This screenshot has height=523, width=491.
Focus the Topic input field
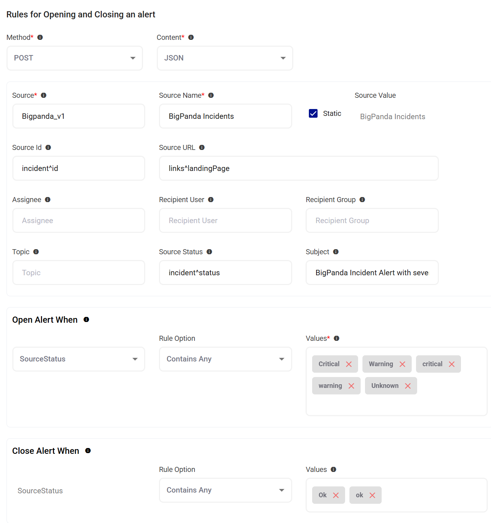[79, 273]
